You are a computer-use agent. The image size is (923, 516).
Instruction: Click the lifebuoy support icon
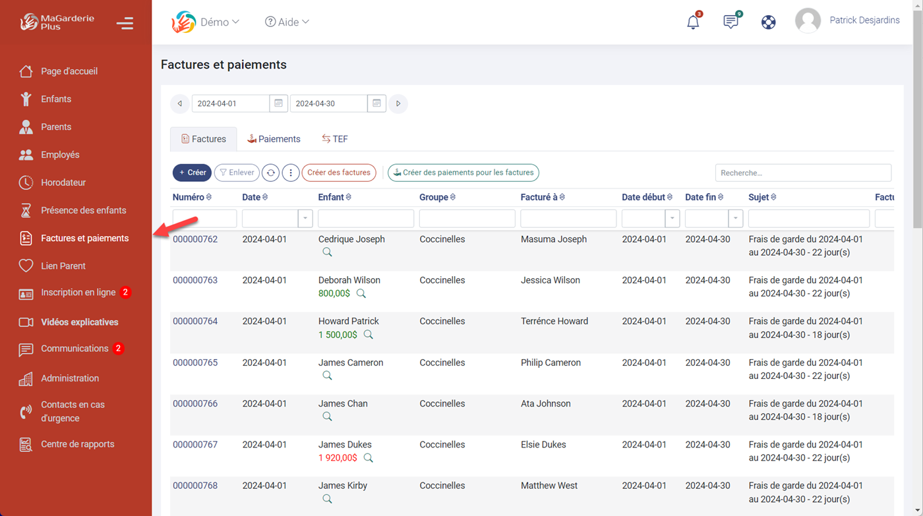(x=768, y=22)
